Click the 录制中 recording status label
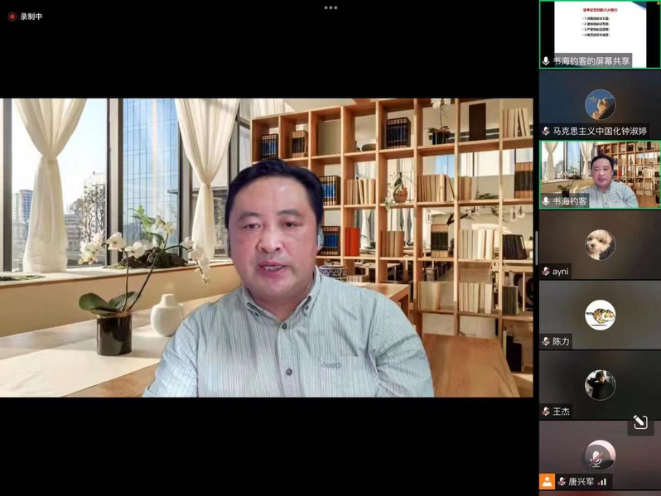The height and width of the screenshot is (496, 661). coord(31,17)
